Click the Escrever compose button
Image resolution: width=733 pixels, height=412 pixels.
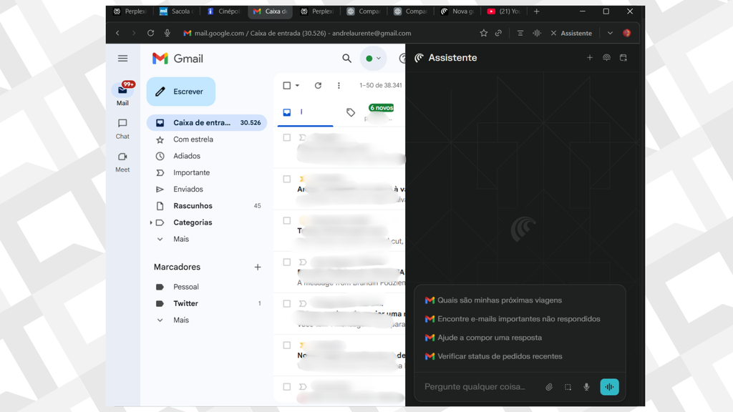181,92
